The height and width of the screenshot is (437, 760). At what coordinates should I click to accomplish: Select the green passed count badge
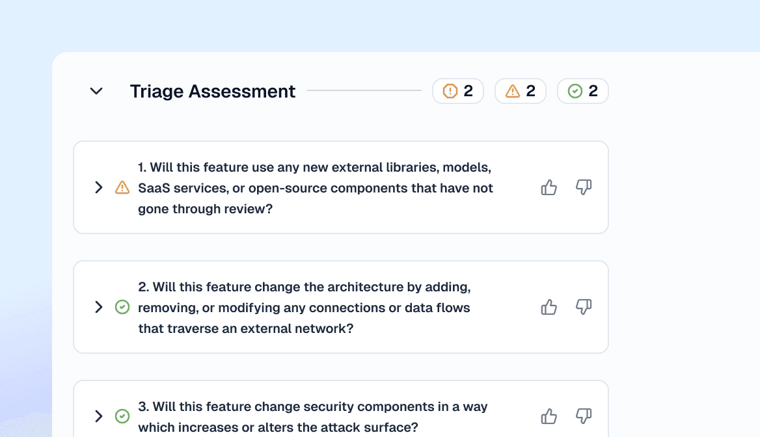click(583, 91)
